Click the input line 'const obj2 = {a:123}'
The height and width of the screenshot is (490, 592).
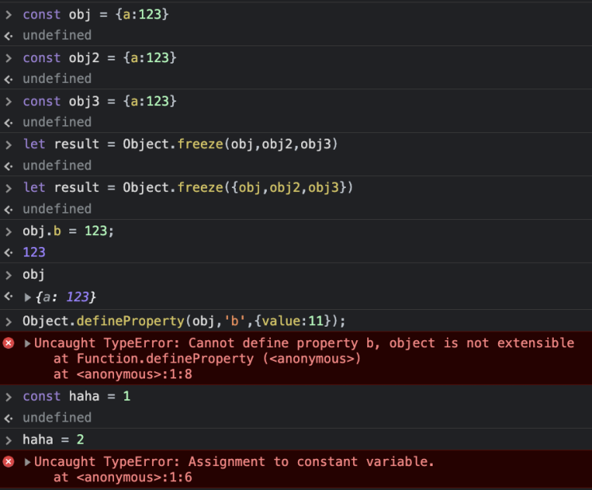[100, 57]
